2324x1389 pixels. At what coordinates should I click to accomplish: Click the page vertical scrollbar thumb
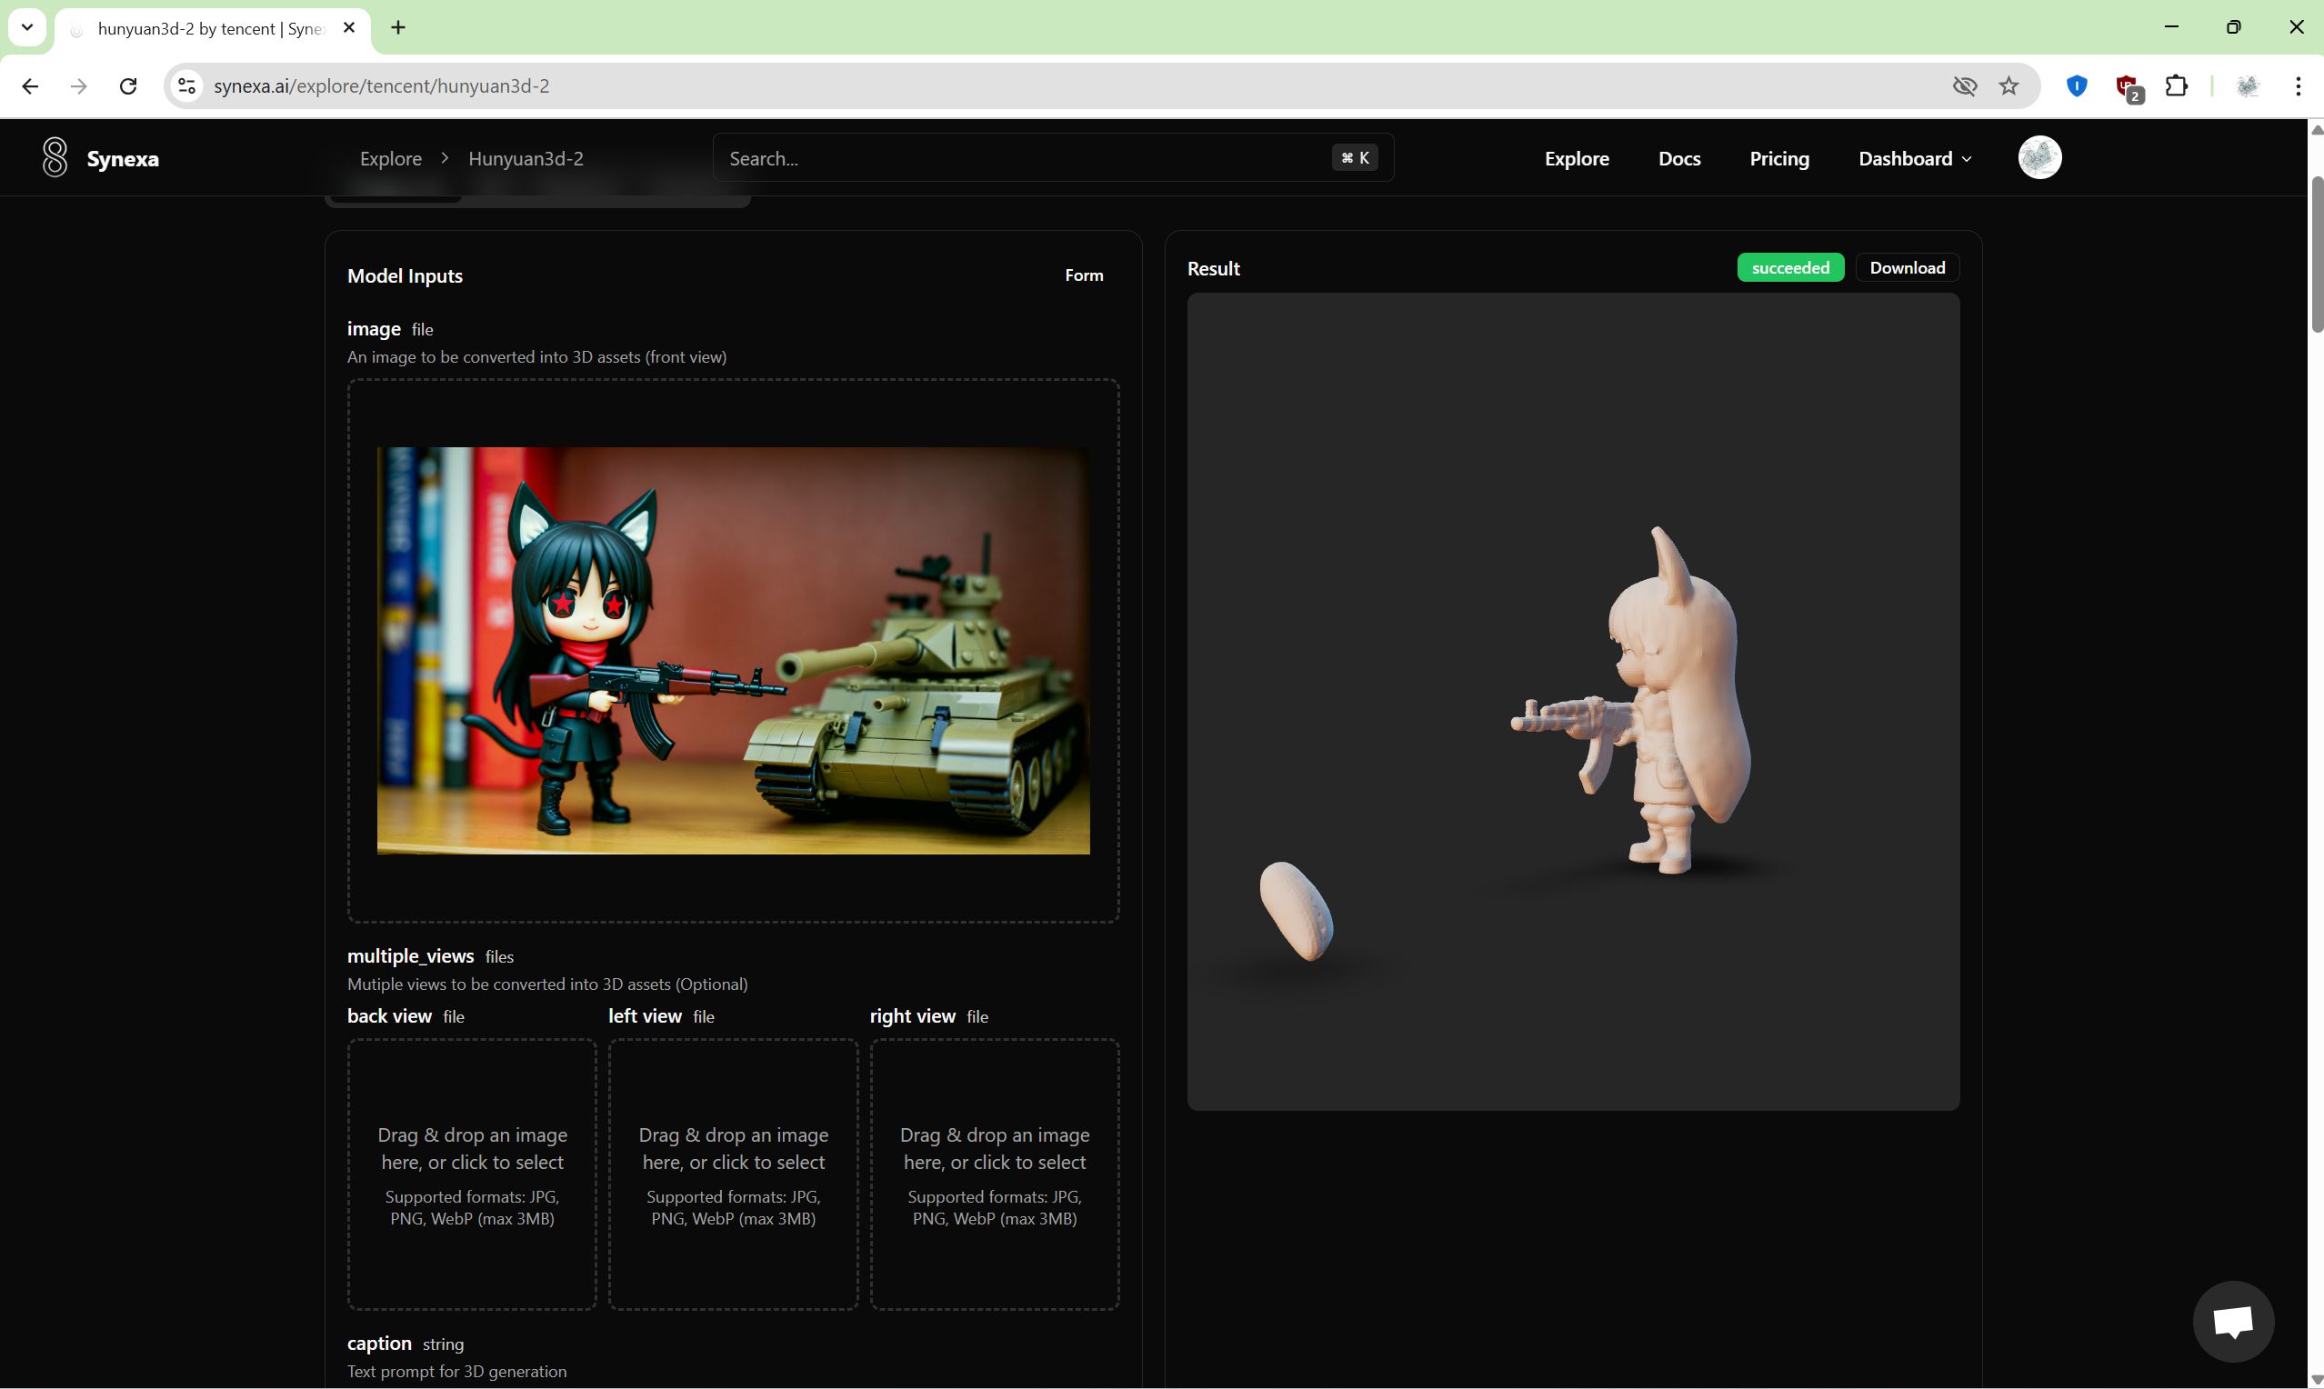pos(2317,253)
